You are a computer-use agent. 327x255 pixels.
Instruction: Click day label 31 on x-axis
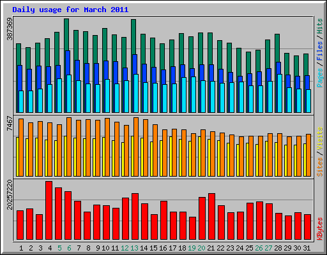point(307,248)
